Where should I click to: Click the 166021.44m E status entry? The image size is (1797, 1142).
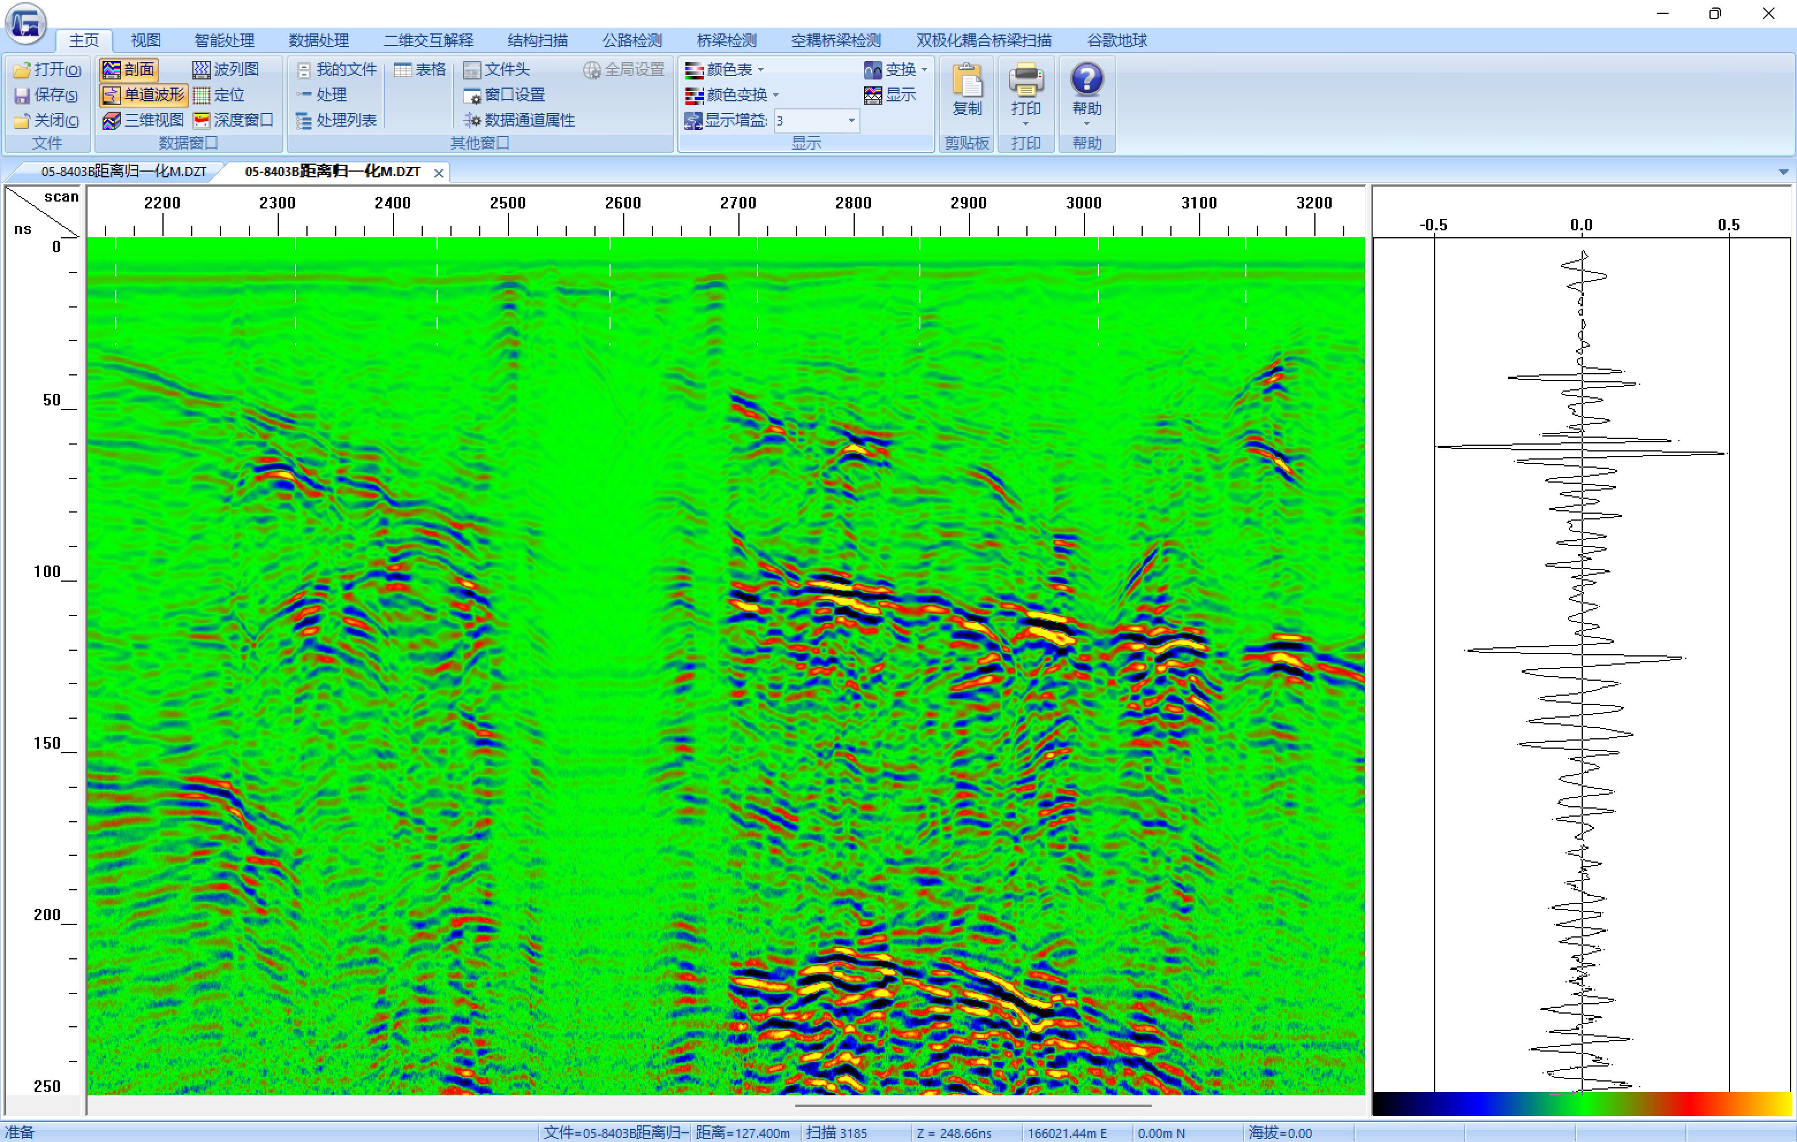1067,1133
